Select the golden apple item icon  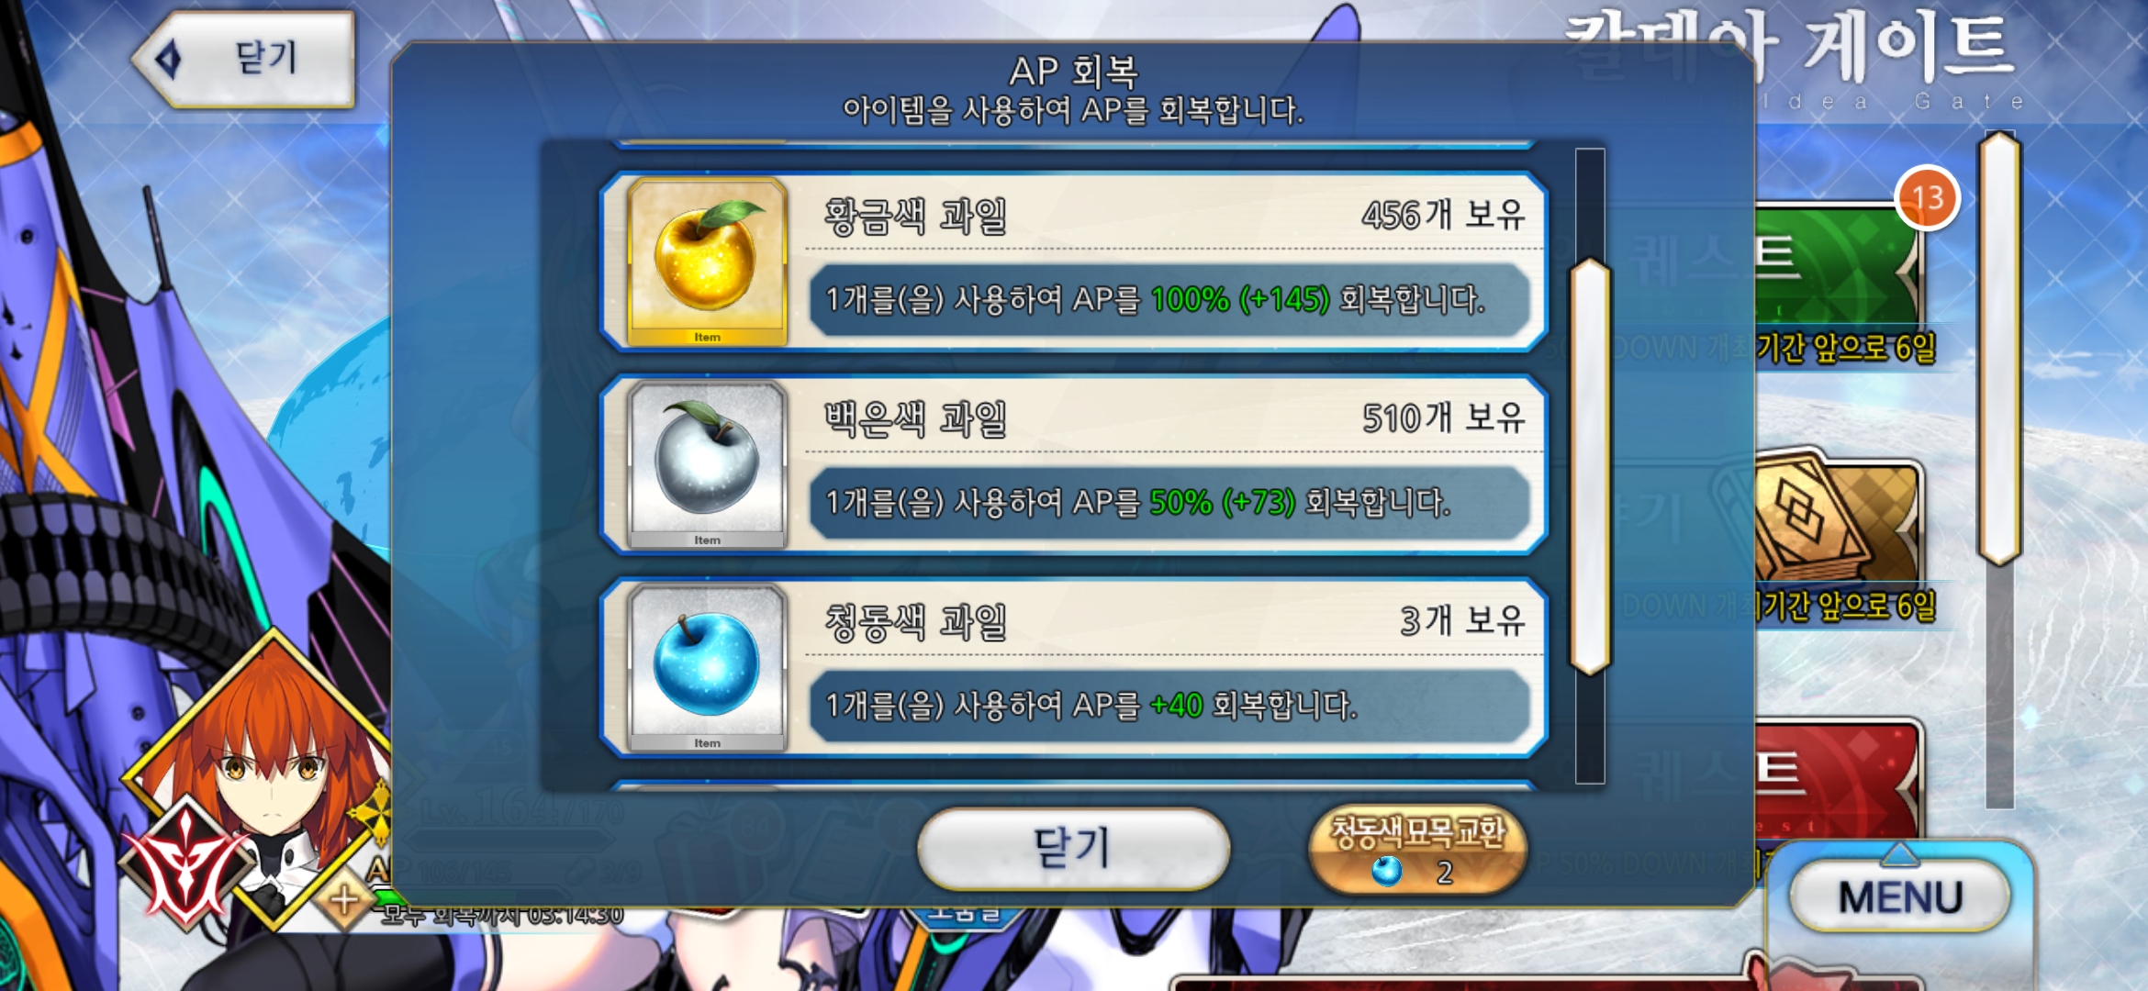coord(707,262)
